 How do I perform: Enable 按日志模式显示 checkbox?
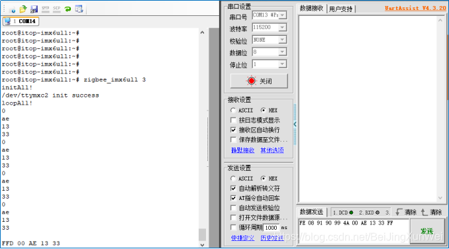[x=233, y=121]
